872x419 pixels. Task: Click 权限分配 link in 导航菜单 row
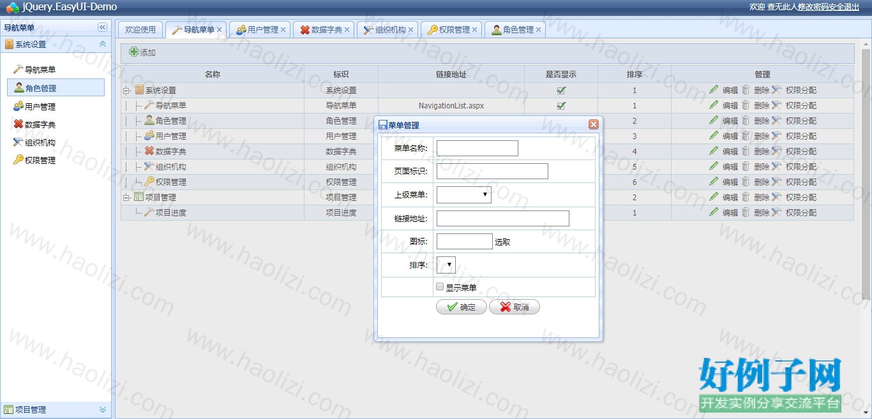coord(801,105)
